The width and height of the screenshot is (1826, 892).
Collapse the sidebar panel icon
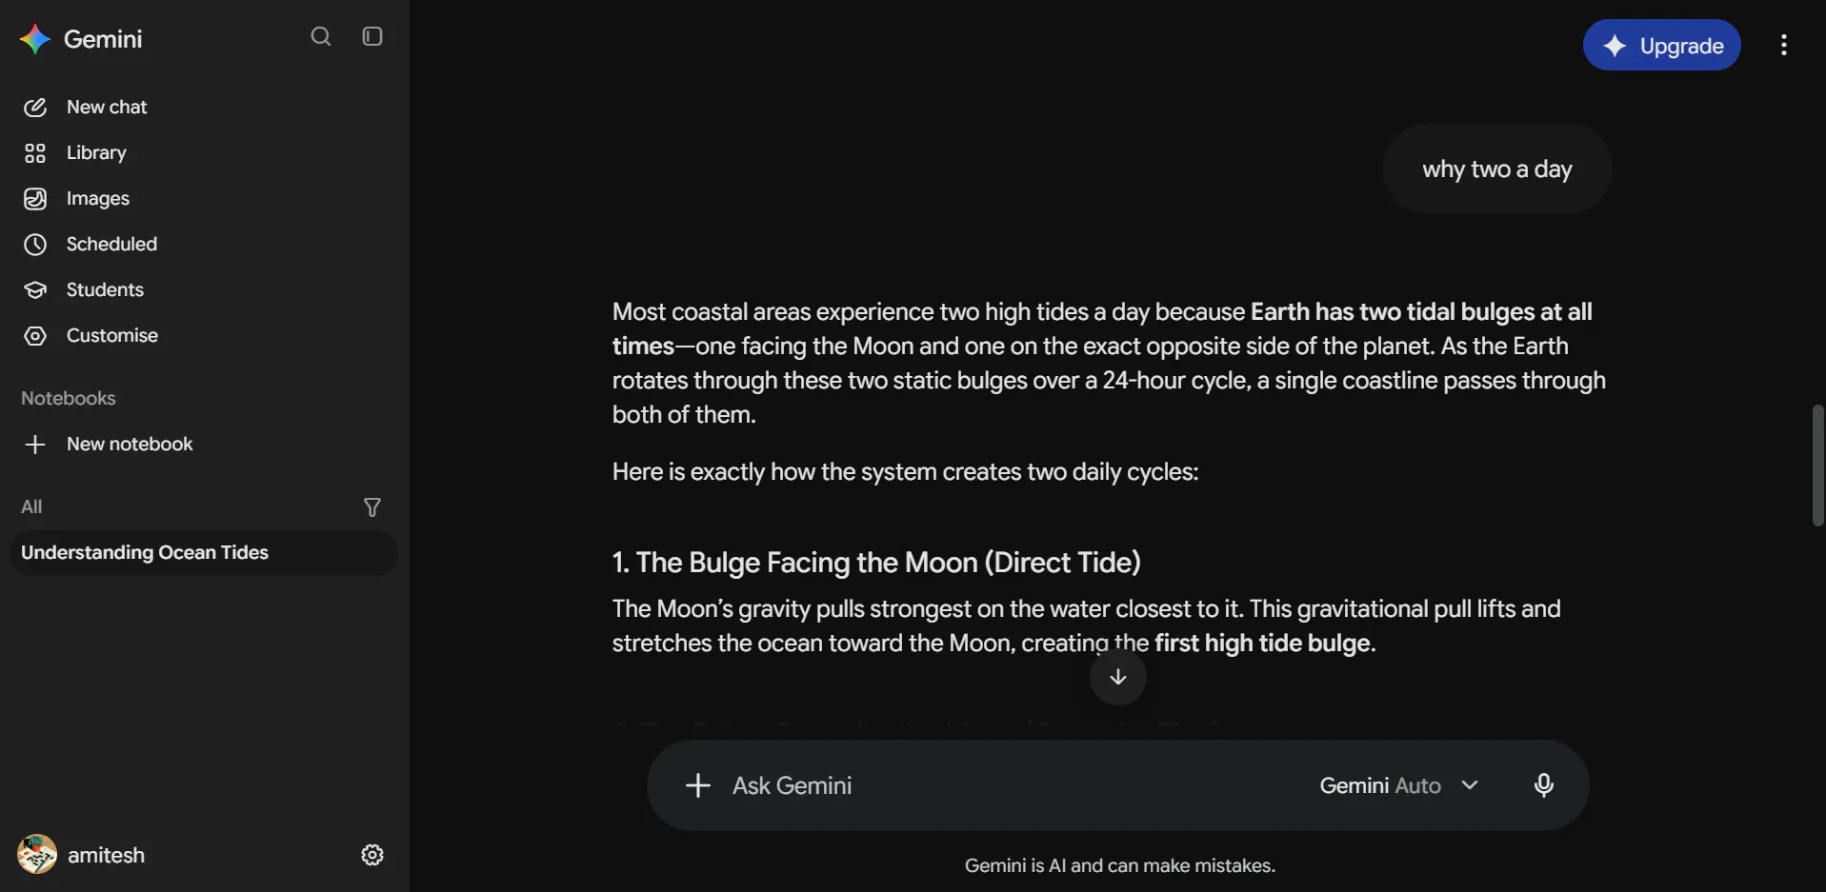click(372, 36)
